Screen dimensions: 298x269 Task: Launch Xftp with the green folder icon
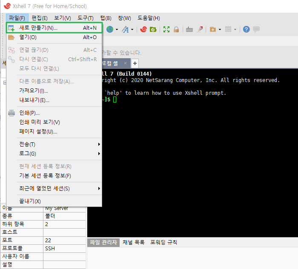coord(153,29)
